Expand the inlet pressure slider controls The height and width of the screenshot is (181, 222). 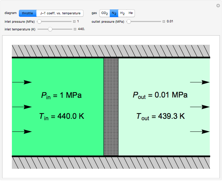74,22
